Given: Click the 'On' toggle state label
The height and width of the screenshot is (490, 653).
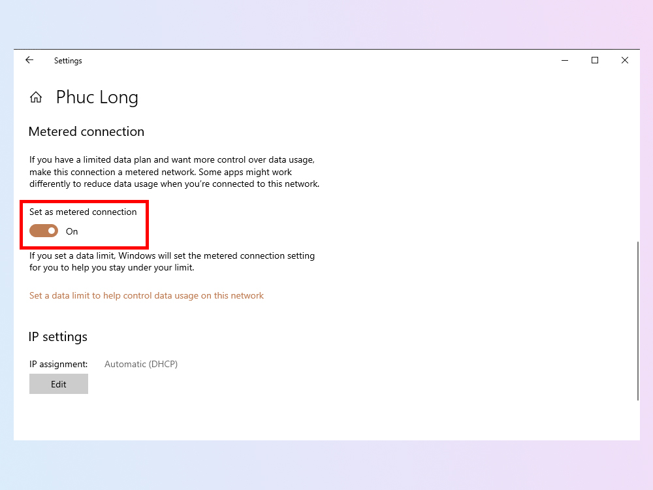Looking at the screenshot, I should [72, 231].
